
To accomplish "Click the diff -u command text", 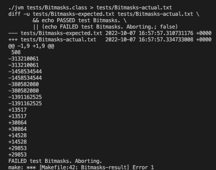I will (x=19, y=14).
